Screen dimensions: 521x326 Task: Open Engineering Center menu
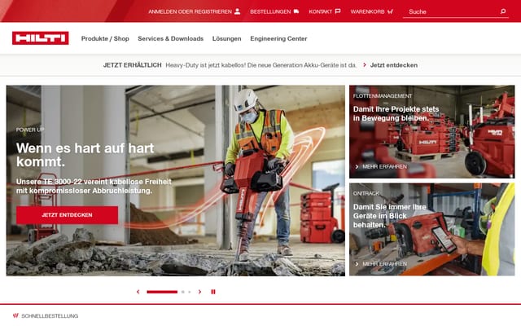278,38
